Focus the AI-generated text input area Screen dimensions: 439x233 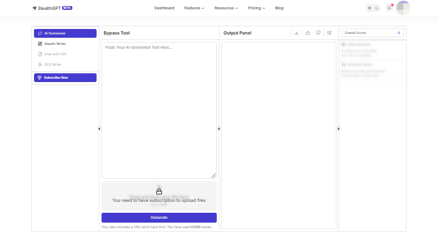click(159, 110)
